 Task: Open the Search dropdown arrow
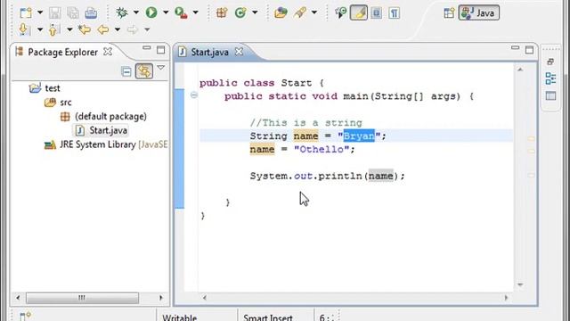tap(314, 12)
